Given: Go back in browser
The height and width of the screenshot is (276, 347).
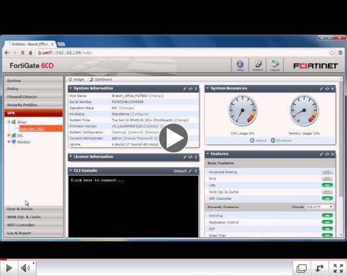Looking at the screenshot, I should (7, 53).
